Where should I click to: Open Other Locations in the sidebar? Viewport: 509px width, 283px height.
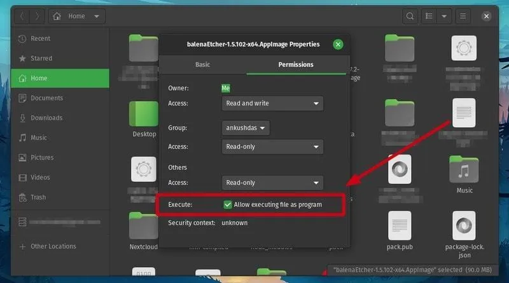tap(53, 246)
